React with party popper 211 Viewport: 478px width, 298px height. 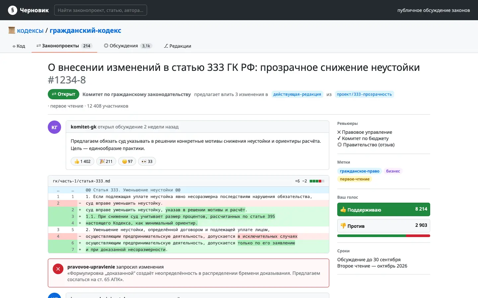click(x=106, y=161)
